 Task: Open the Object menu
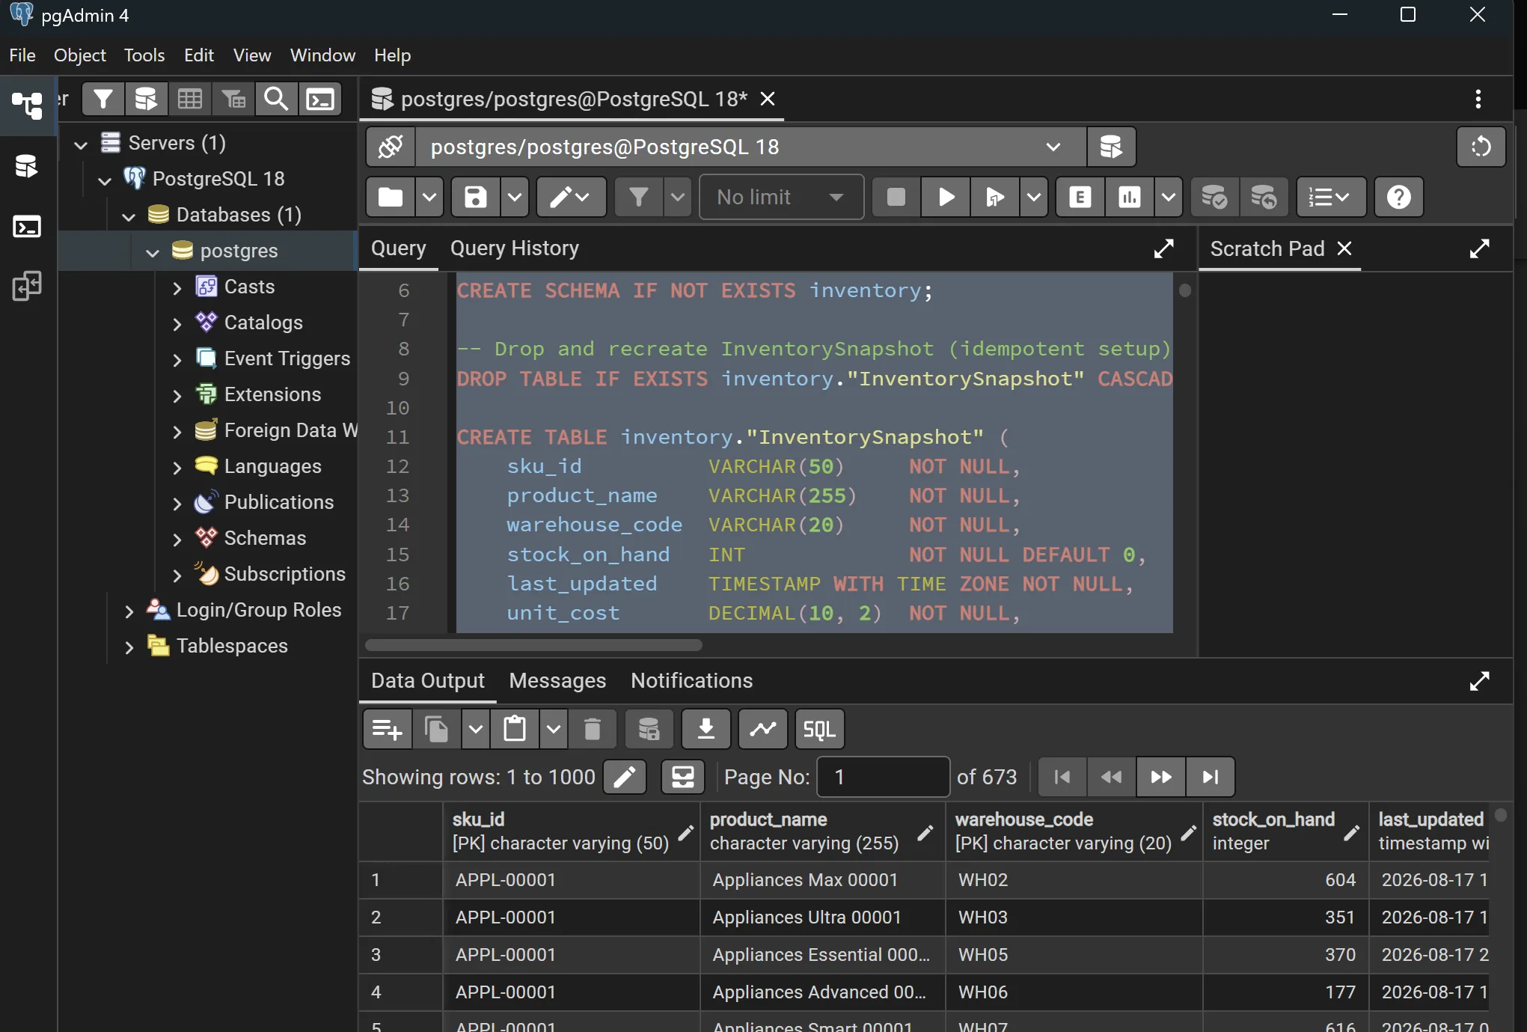click(x=79, y=55)
